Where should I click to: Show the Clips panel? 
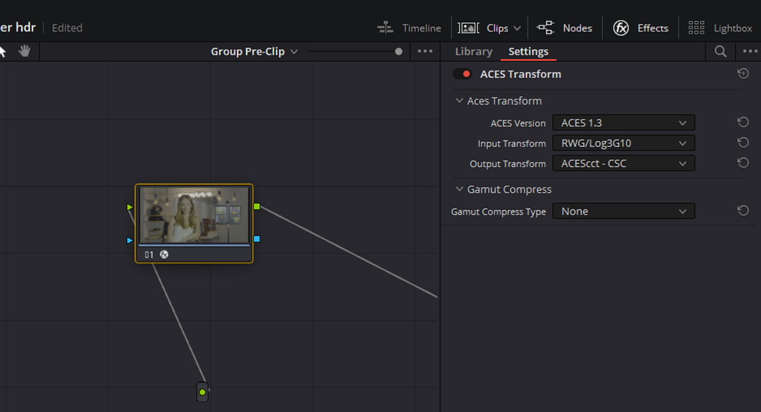pos(483,28)
